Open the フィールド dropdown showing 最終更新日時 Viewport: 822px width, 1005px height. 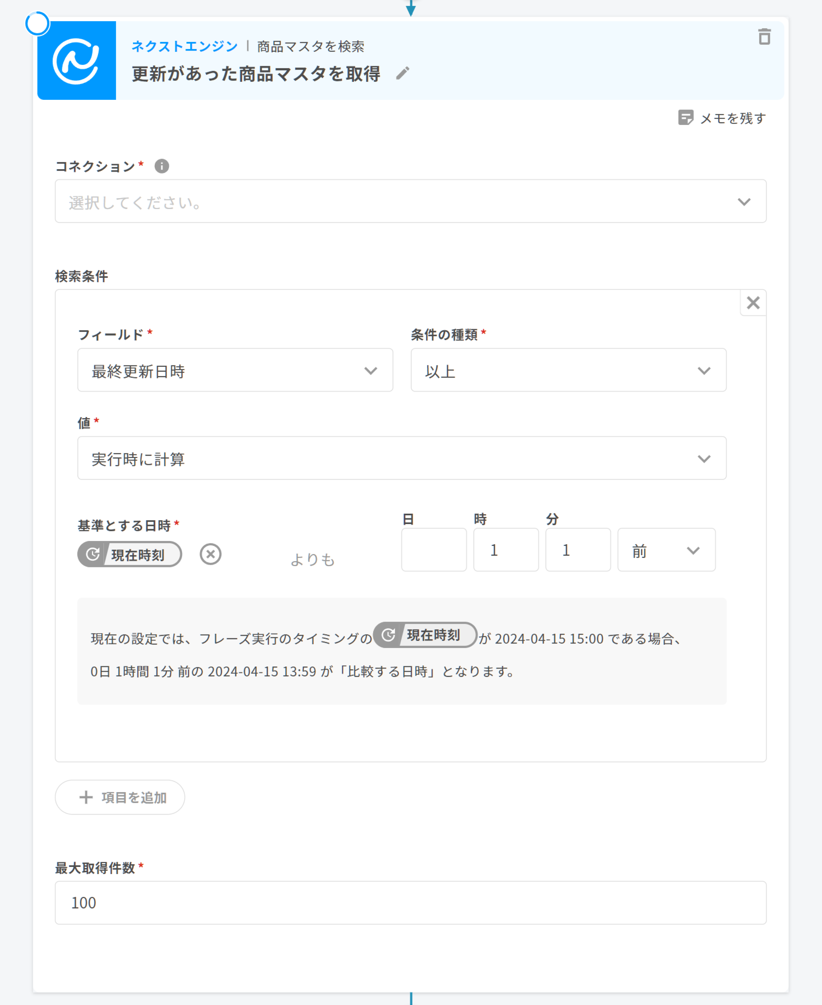(235, 370)
